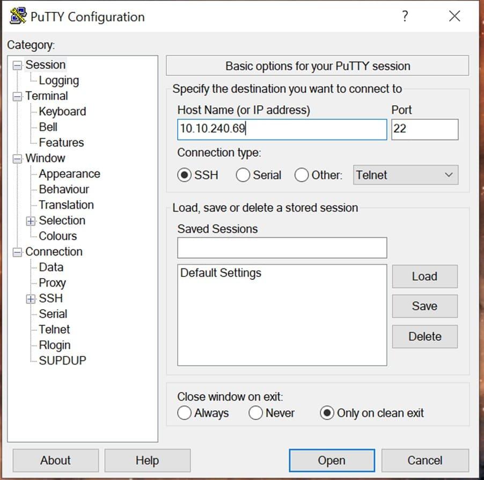Select the Serial connection type

tap(243, 174)
